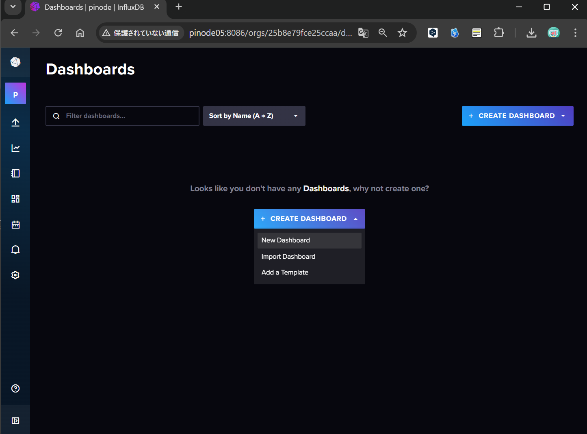
Task: Click browser back arrow
Action: (x=14, y=33)
